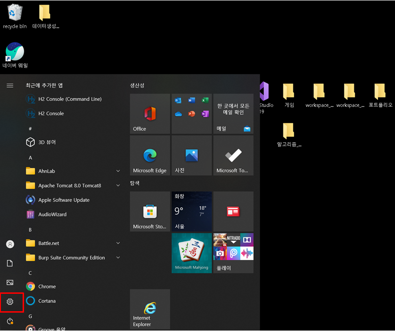The image size is (395, 331).
Task: Open OneDrive in Office apps tile
Action: coord(178,114)
